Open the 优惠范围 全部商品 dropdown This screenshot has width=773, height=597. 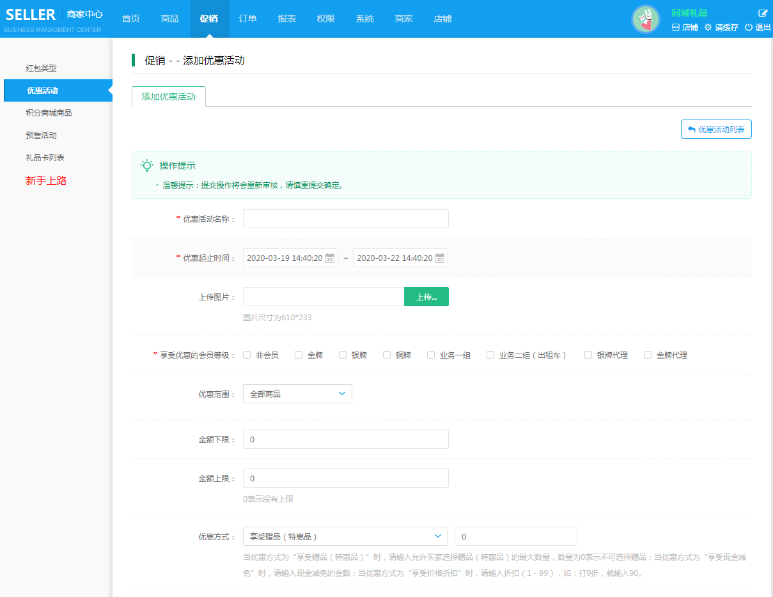pyautogui.click(x=297, y=394)
